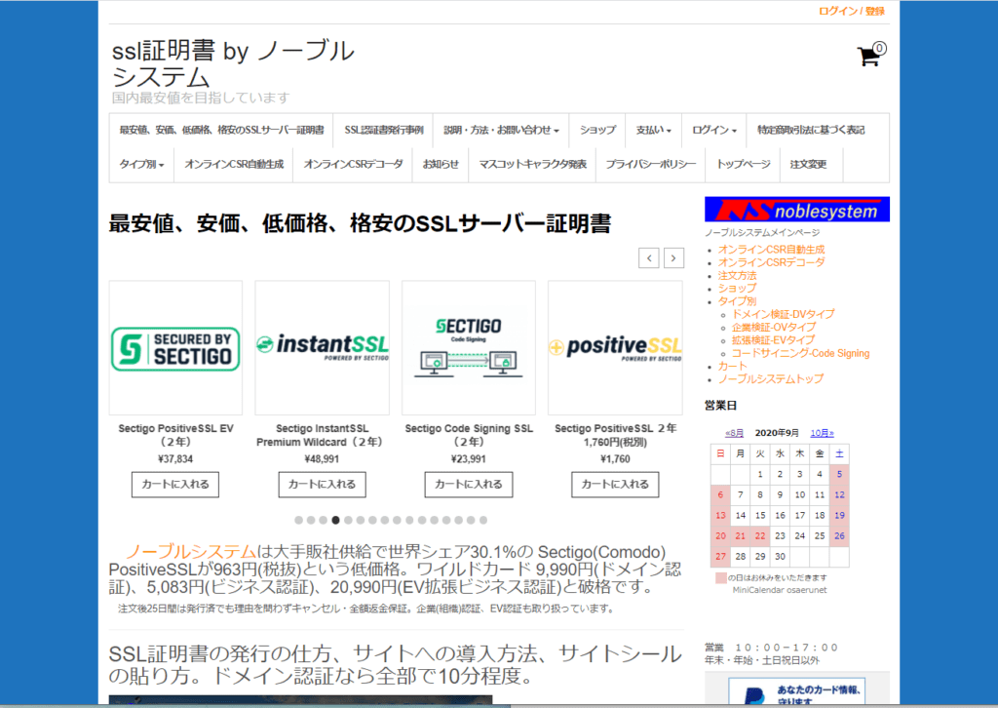
Task: Click the ¥48,991 price text
Action: (x=322, y=459)
